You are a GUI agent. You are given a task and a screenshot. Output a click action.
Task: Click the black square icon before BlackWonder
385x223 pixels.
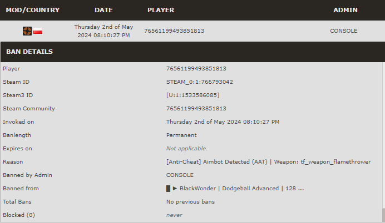pos(168,189)
